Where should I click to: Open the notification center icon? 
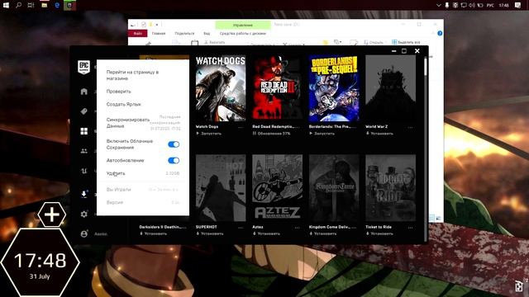click(x=518, y=5)
